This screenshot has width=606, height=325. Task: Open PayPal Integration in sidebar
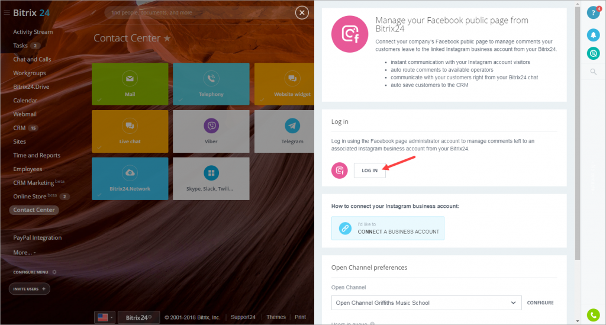[x=37, y=237]
